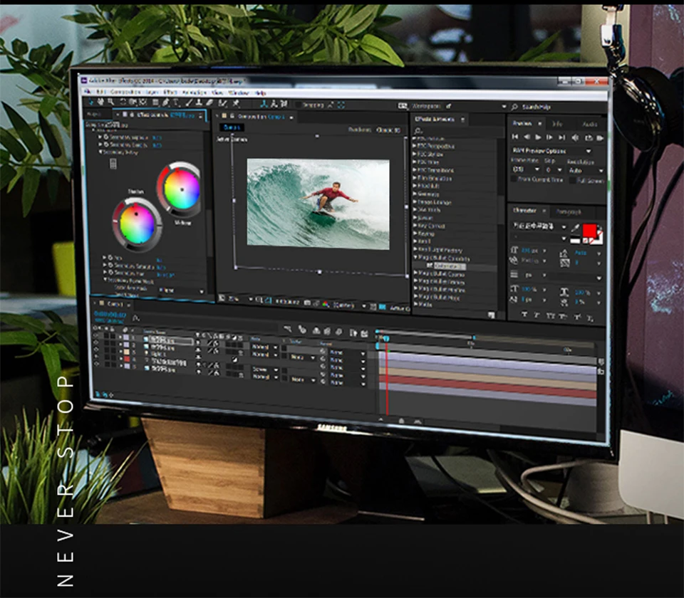Click the Effects & Presets search icon
Image resolution: width=684 pixels, height=598 pixels.
click(x=418, y=130)
